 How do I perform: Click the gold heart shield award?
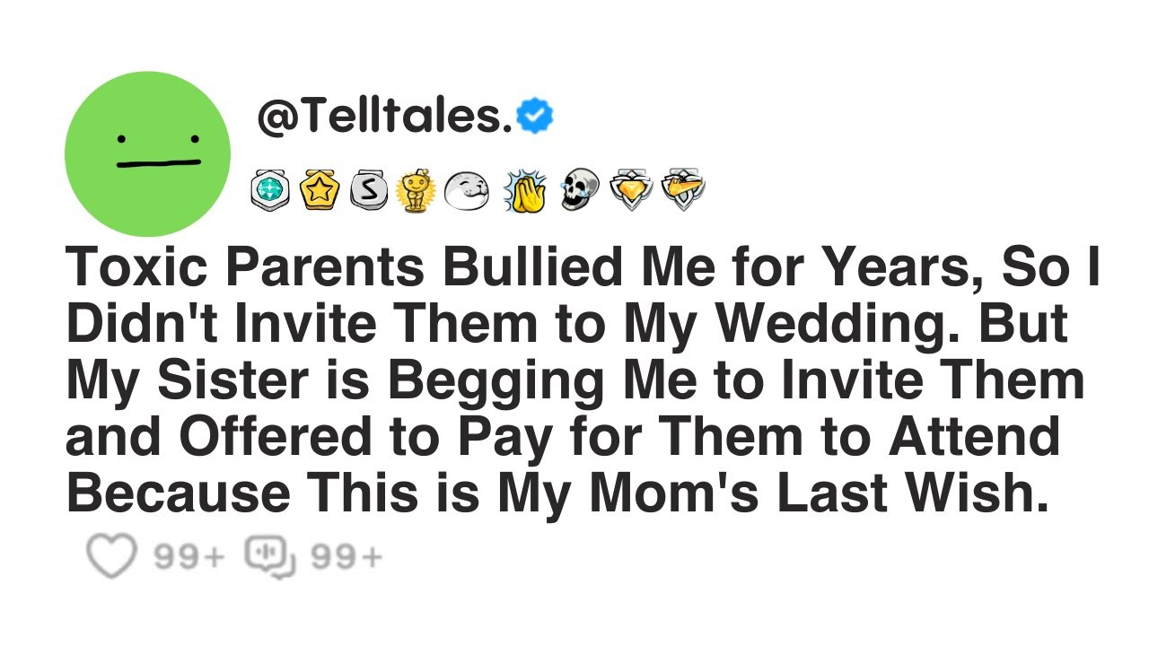[631, 189]
